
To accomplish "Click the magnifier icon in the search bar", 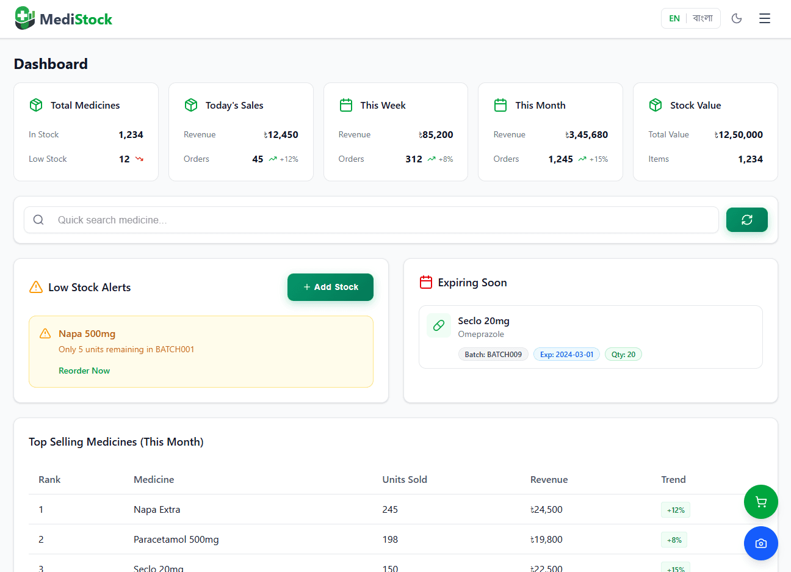I will coord(38,219).
